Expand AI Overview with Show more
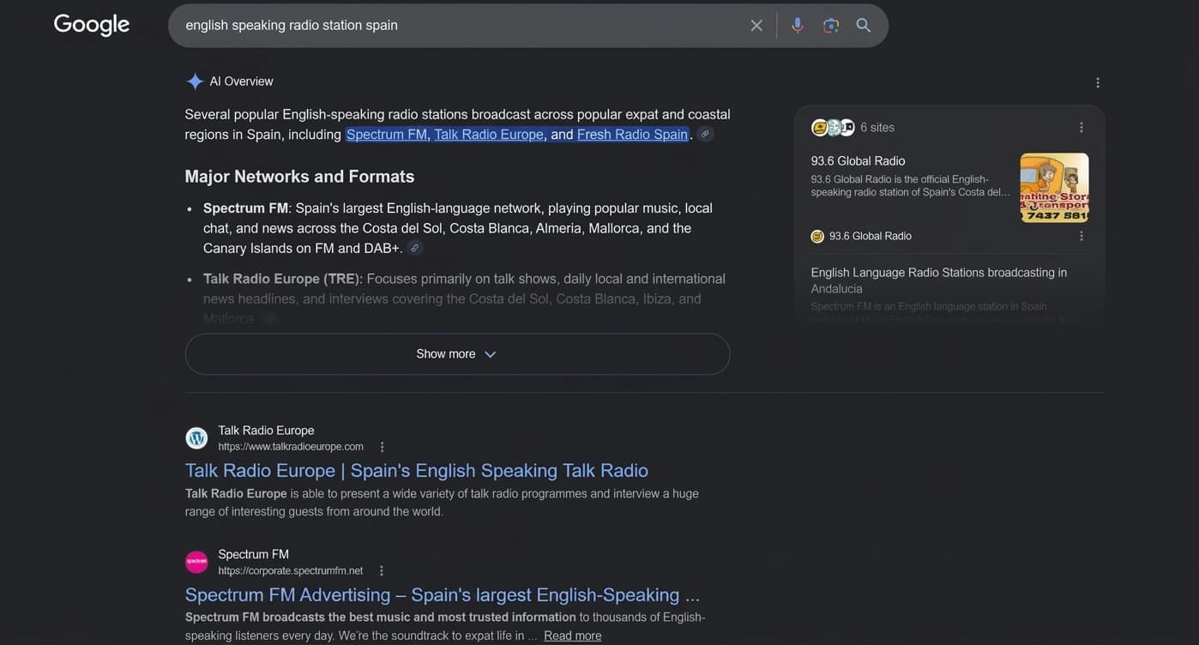 (x=457, y=354)
